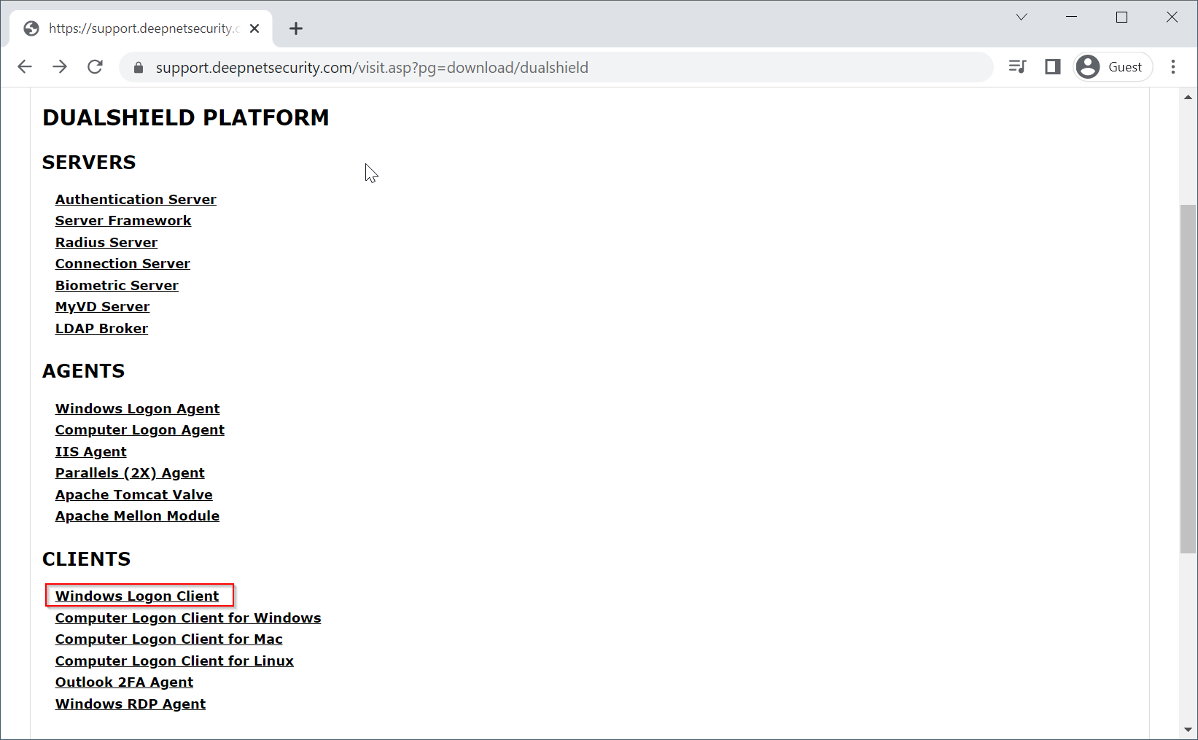
Task: Open the Windows Logon Client link
Action: click(x=137, y=596)
